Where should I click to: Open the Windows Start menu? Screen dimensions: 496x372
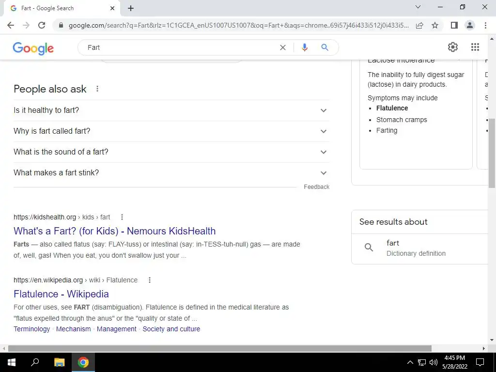coord(12,362)
